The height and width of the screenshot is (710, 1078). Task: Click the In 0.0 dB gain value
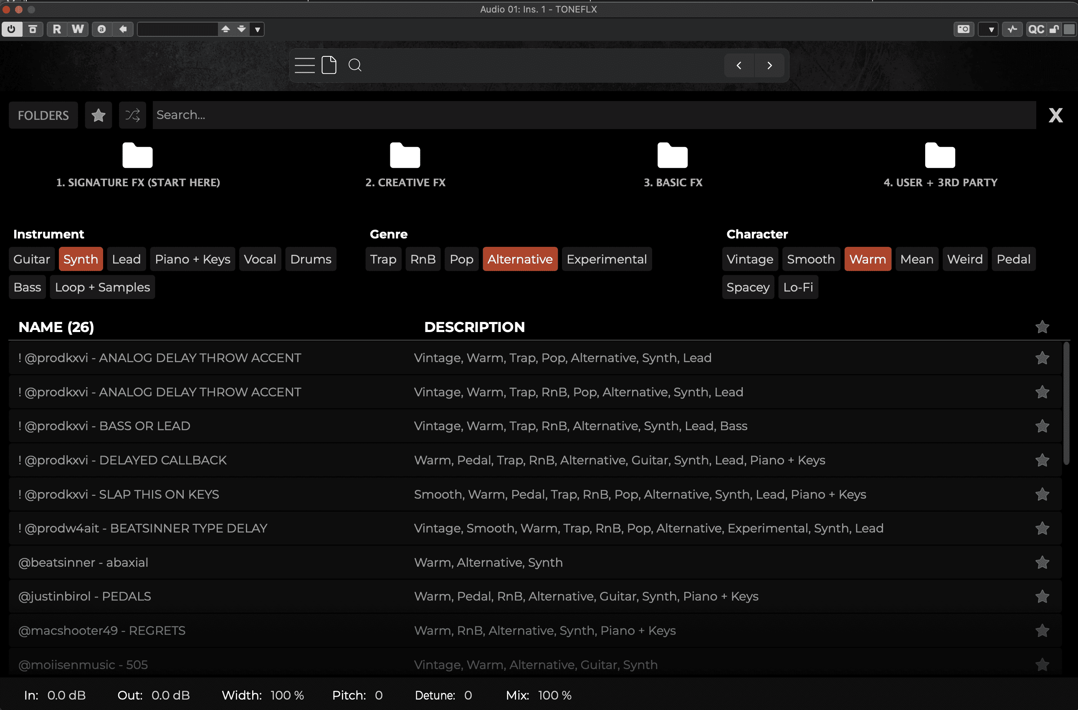pyautogui.click(x=66, y=695)
